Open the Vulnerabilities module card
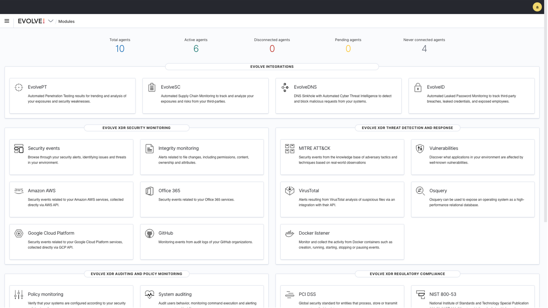 472,157
